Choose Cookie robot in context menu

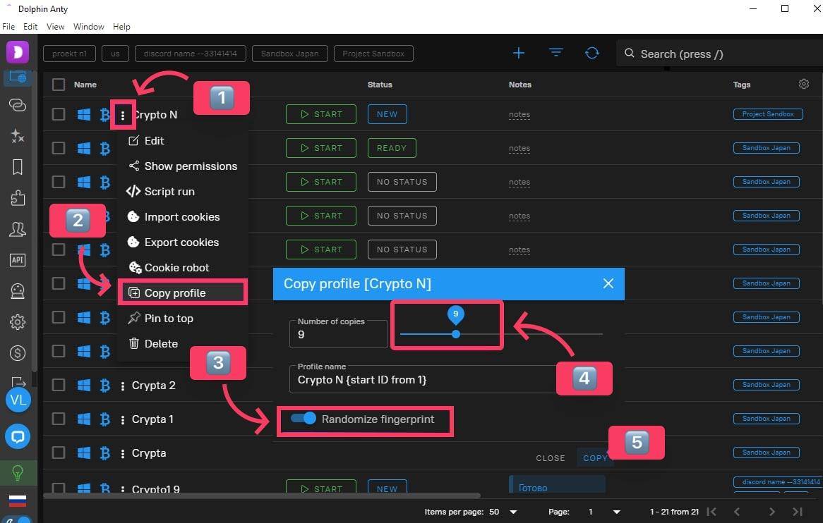[183, 268]
